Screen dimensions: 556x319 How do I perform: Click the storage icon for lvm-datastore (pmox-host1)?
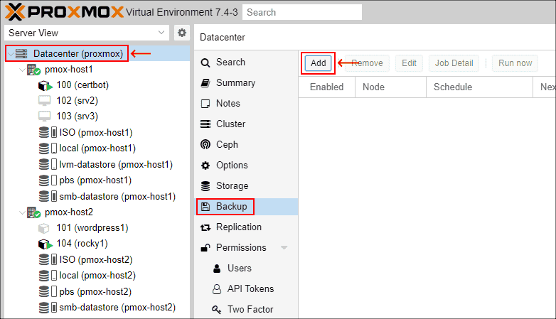click(x=48, y=164)
